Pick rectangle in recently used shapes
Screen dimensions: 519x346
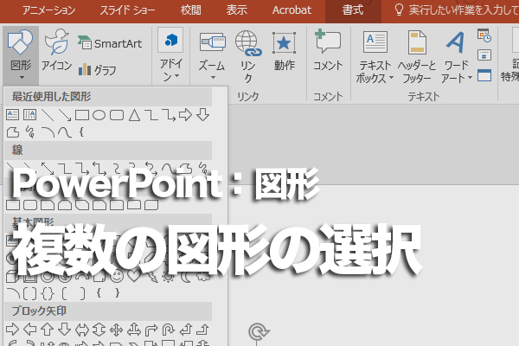coord(82,115)
